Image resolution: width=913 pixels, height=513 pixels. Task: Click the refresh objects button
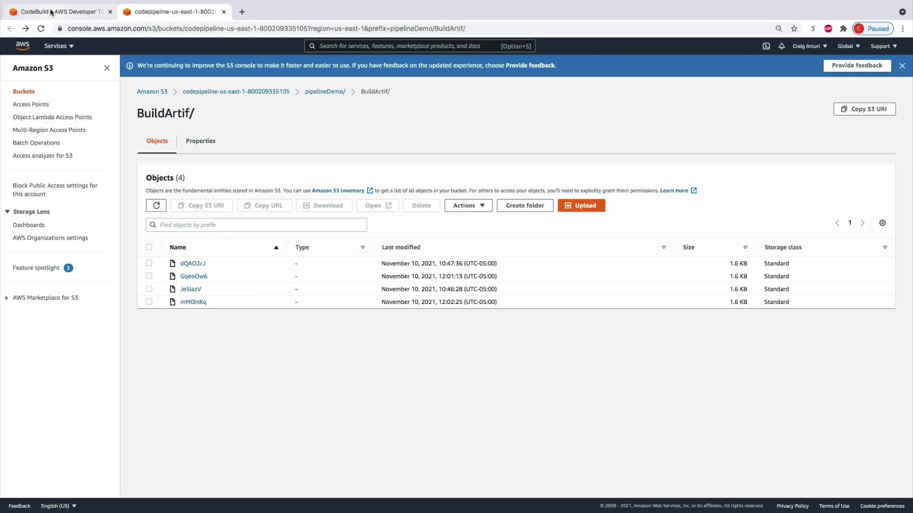[156, 205]
